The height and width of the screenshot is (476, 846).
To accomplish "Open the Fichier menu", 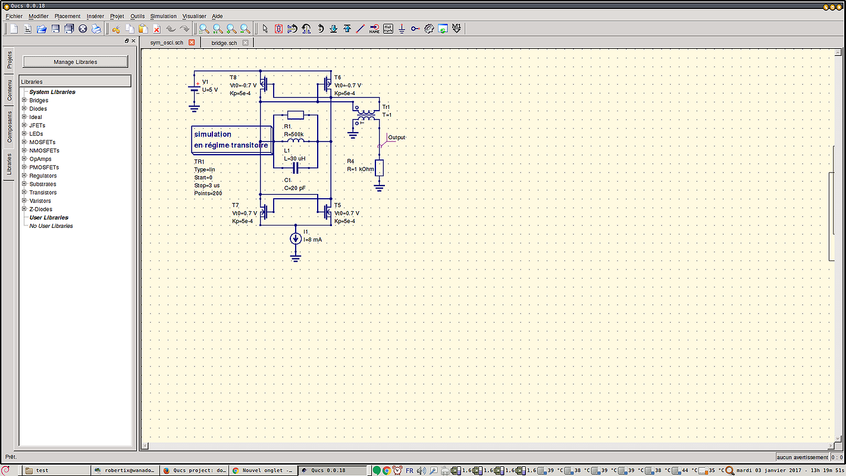I will pos(14,16).
